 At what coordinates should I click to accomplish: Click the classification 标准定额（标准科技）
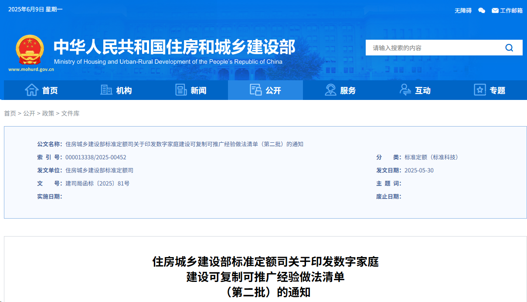[432, 157]
